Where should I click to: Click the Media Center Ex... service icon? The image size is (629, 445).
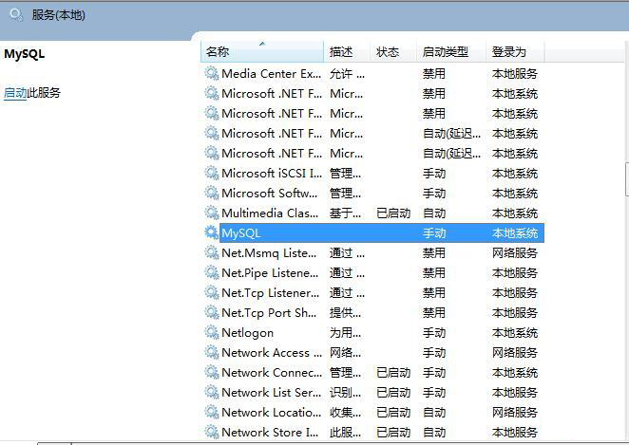point(211,73)
